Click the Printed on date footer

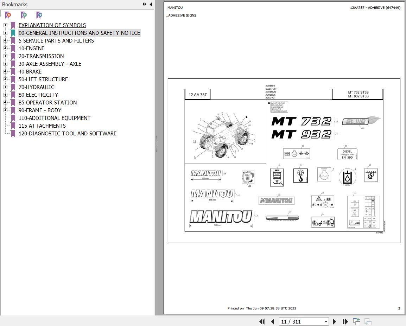tap(262, 308)
